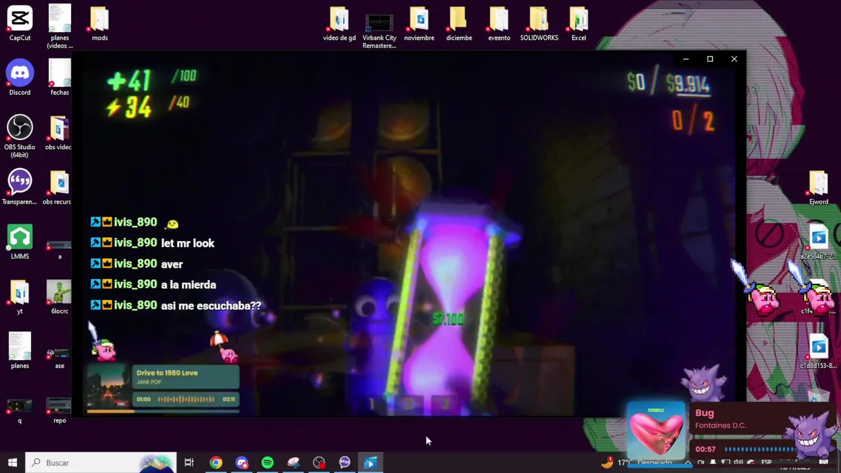841x473 pixels.
Task: Open Spotify from the taskbar
Action: [x=267, y=462]
